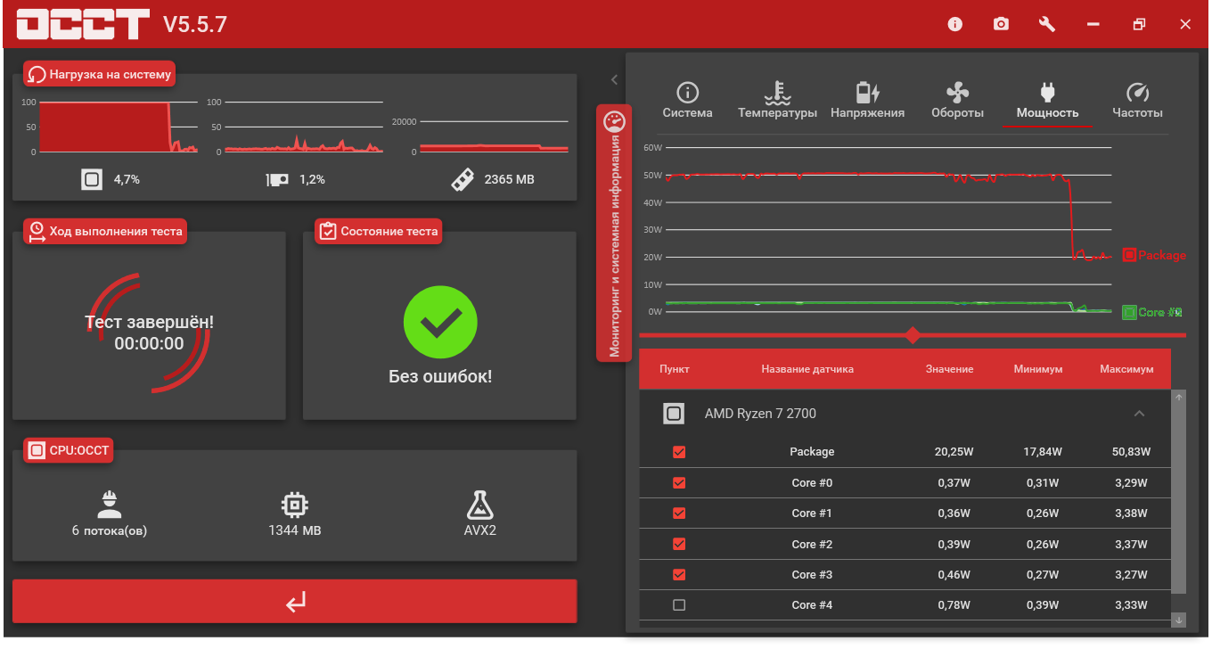Click the red graph divider diamond handle
Screen dimensions: 1212x649
coord(913,335)
